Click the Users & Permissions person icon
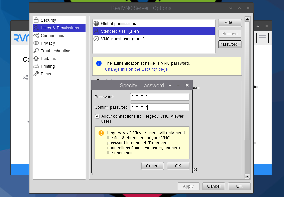This screenshot has width=284, height=197. click(36, 28)
